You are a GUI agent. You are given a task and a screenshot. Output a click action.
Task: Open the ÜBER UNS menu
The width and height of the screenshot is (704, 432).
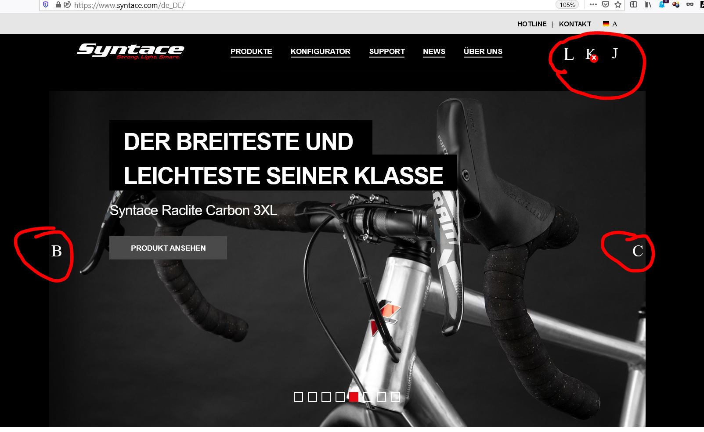[x=483, y=52]
